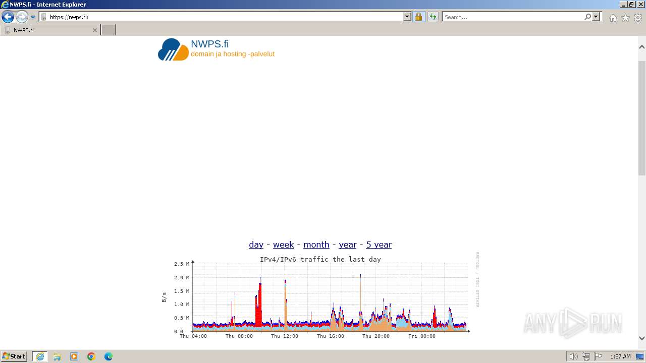Open the NWPS.fi site title link
Screen dimensions: 646x363
[x=209, y=44]
